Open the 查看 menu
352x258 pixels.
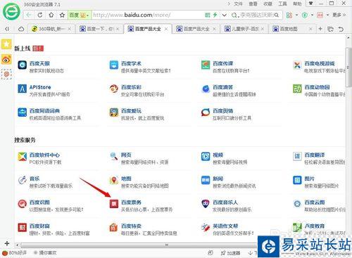point(253,4)
